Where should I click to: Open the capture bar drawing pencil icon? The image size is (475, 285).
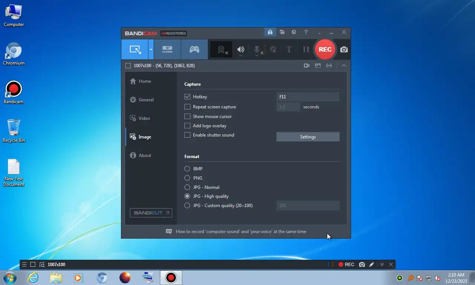[371, 265]
